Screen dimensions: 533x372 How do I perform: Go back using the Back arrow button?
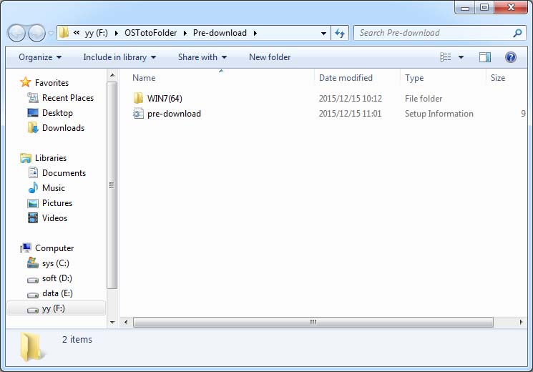pyautogui.click(x=16, y=33)
